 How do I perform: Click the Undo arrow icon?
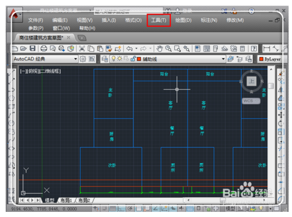click(x=130, y=49)
